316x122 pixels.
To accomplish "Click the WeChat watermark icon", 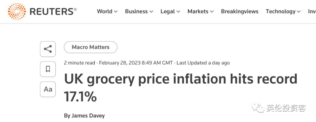I will point(258,108).
